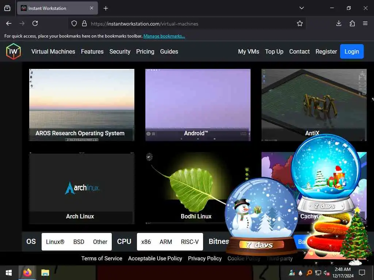Click the Manage bookmarks link
Viewport: 374px width, 280px height.
(164, 36)
